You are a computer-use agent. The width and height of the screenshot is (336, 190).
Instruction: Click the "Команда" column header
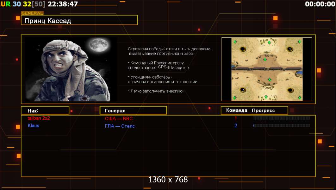[x=237, y=110]
